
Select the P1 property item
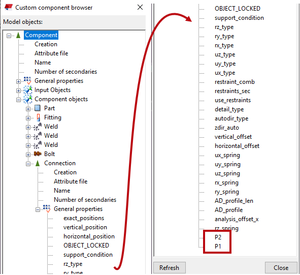(x=218, y=246)
